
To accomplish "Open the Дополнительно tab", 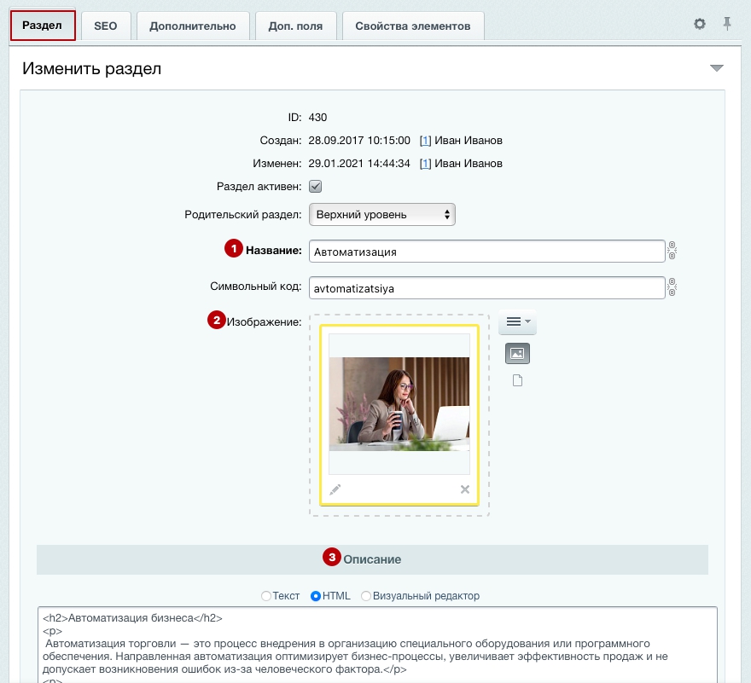I will pyautogui.click(x=193, y=26).
